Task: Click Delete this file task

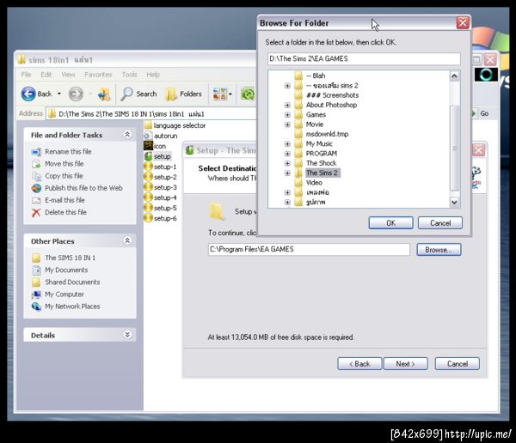Action: click(x=66, y=212)
